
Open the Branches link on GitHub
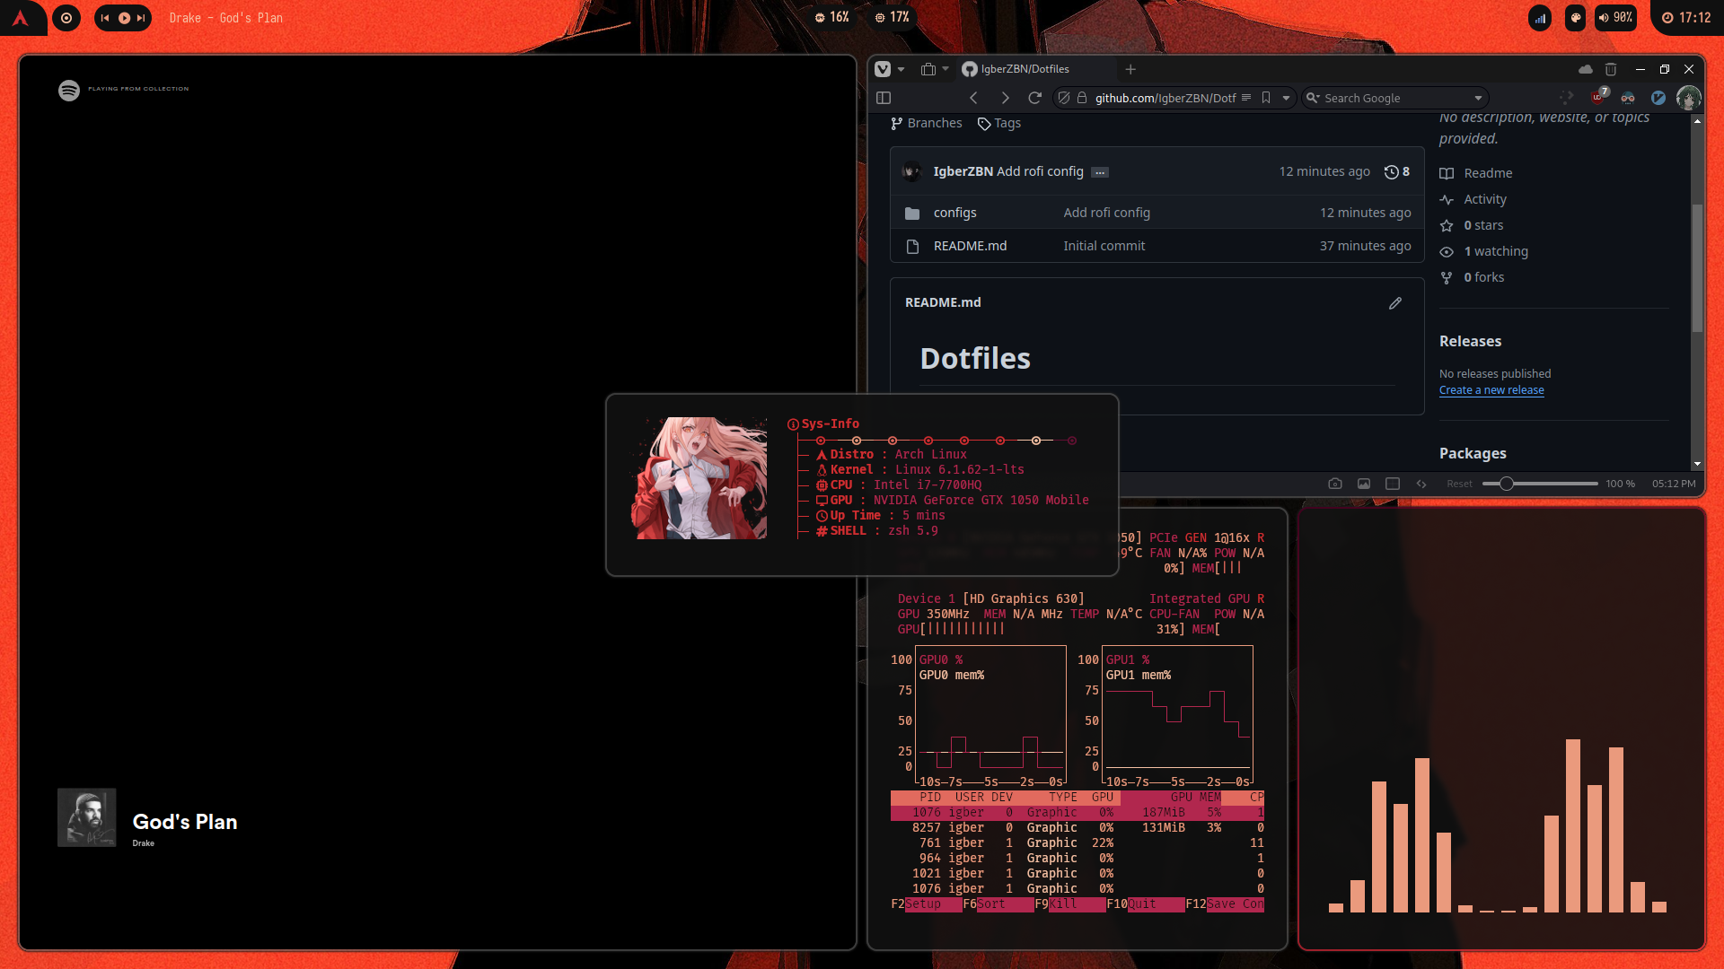click(926, 123)
